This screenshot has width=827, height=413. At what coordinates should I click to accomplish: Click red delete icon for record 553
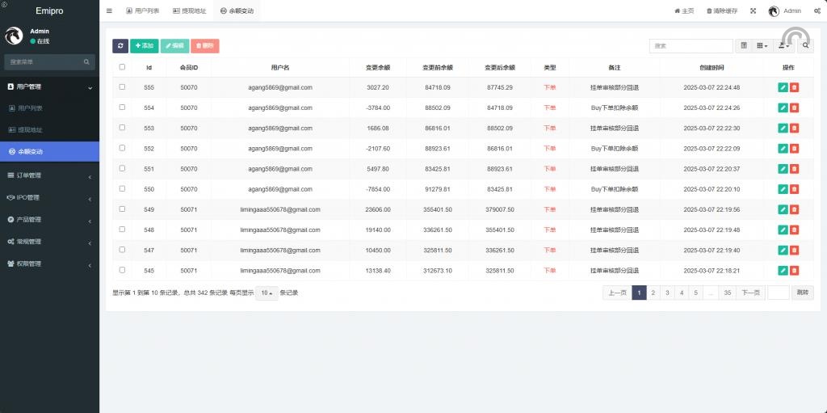(x=795, y=128)
